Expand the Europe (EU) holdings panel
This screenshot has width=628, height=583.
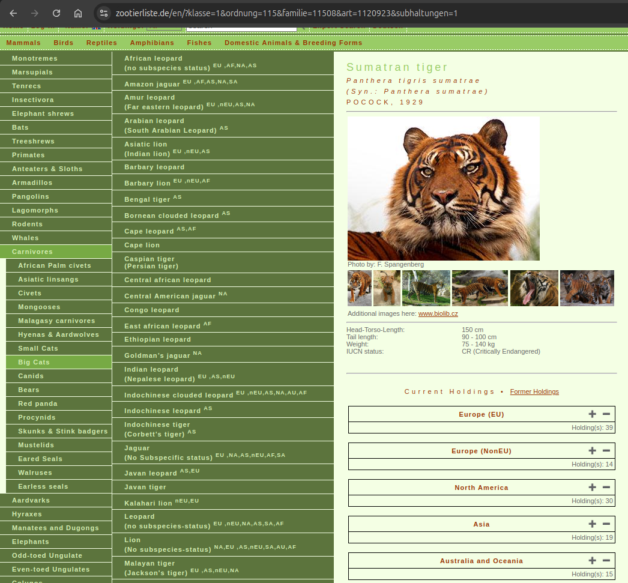pyautogui.click(x=592, y=414)
